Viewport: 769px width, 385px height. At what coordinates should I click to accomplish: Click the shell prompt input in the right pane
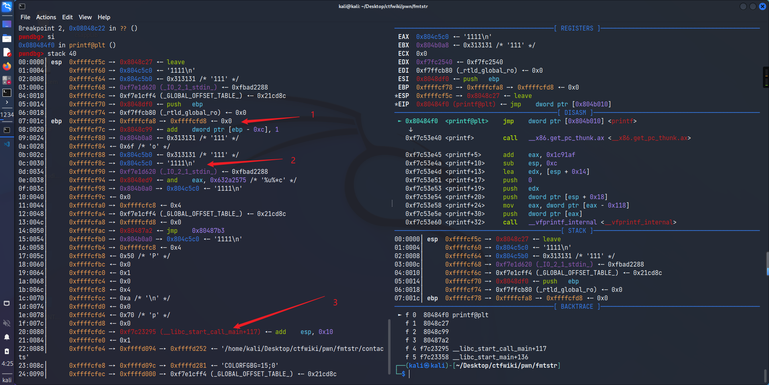click(x=409, y=374)
